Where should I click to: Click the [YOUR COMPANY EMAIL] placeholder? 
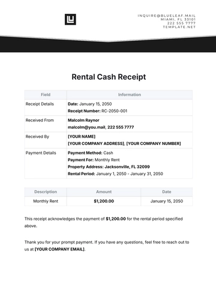point(59,249)
